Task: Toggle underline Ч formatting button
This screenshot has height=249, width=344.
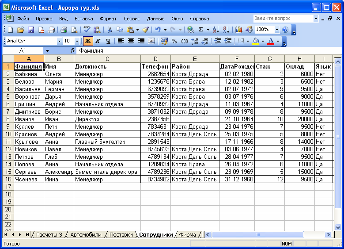Action: [108, 41]
